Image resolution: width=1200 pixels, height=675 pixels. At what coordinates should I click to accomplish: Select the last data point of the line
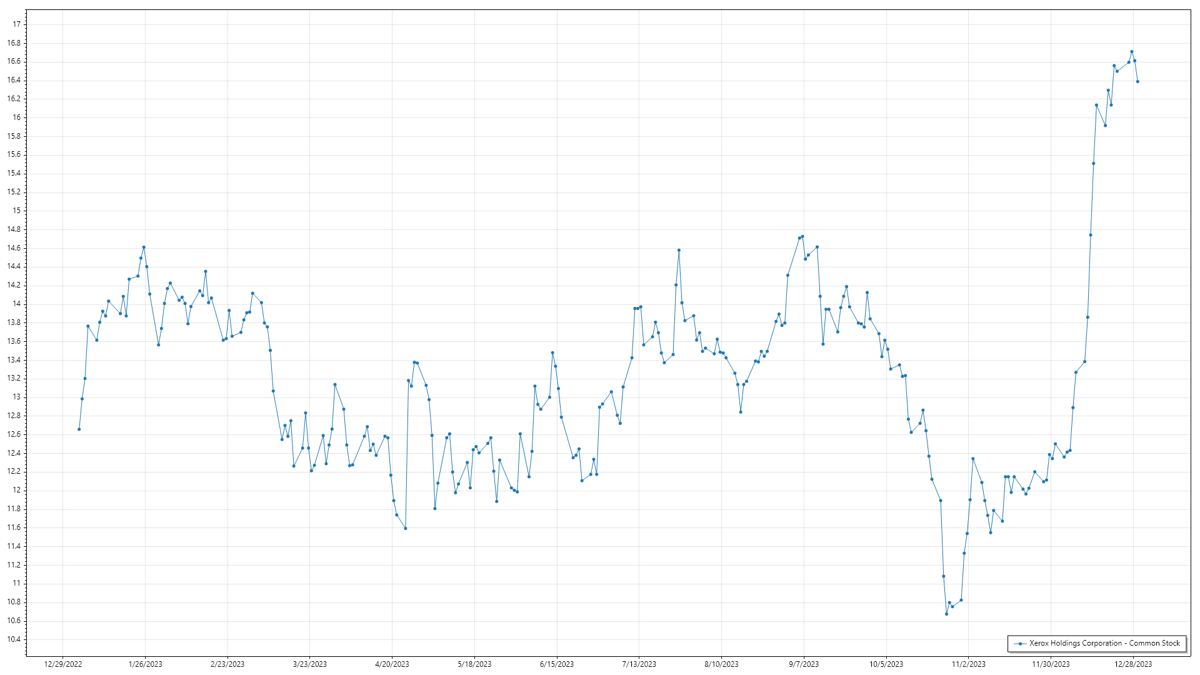(1137, 81)
